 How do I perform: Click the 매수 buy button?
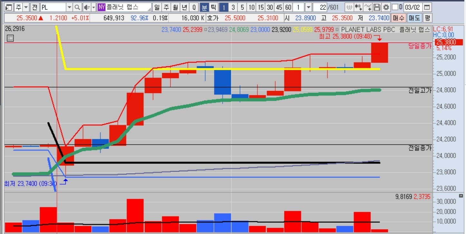click(x=398, y=18)
